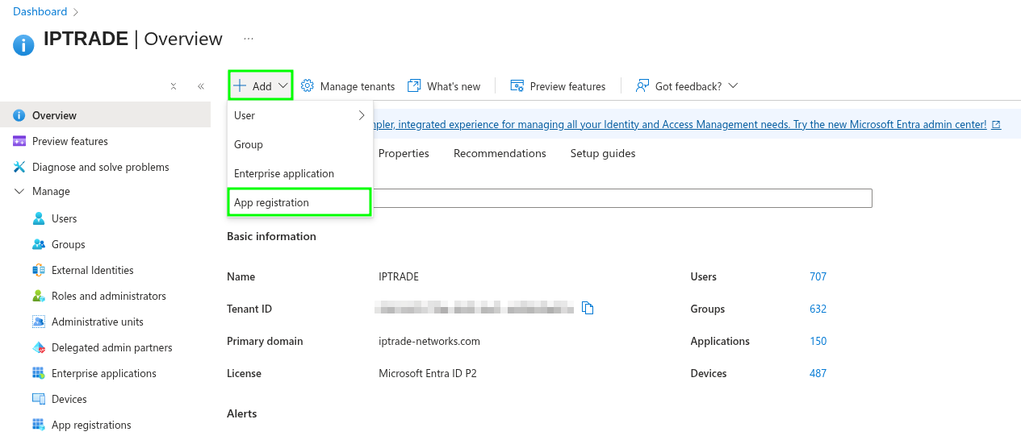Copy the Tenant ID with the copy icon
The height and width of the screenshot is (440, 1021).
(x=588, y=308)
